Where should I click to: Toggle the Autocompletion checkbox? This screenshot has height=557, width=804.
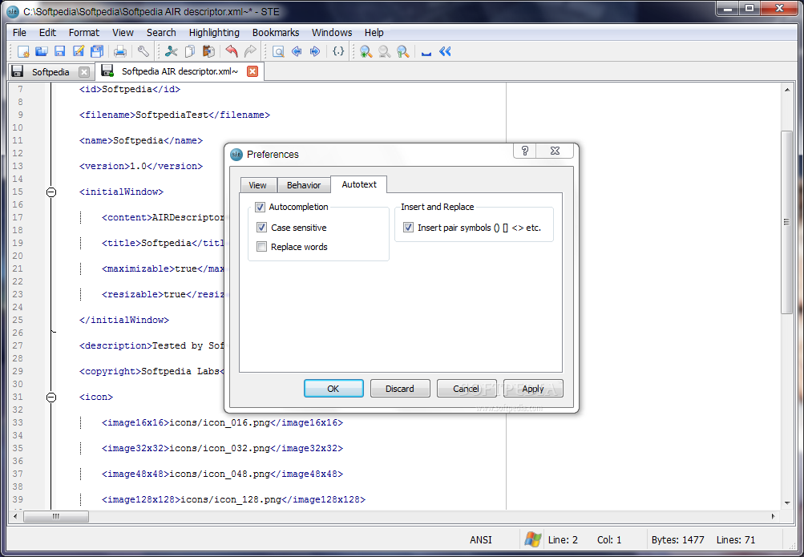pyautogui.click(x=260, y=207)
